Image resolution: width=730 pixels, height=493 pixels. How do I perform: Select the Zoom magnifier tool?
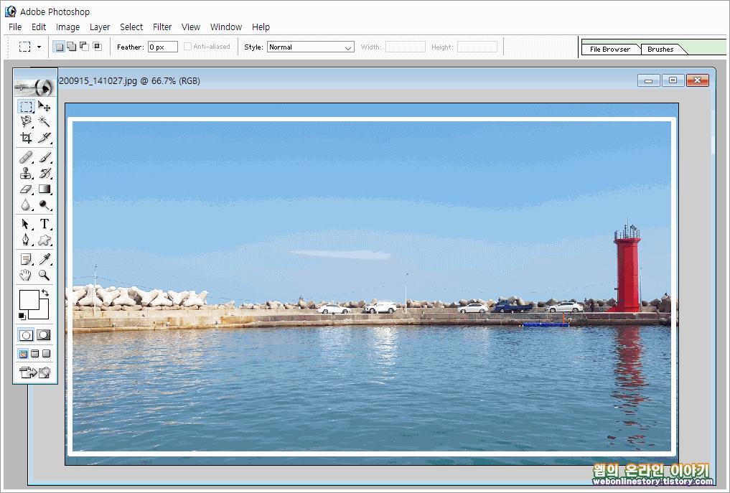pyautogui.click(x=45, y=275)
